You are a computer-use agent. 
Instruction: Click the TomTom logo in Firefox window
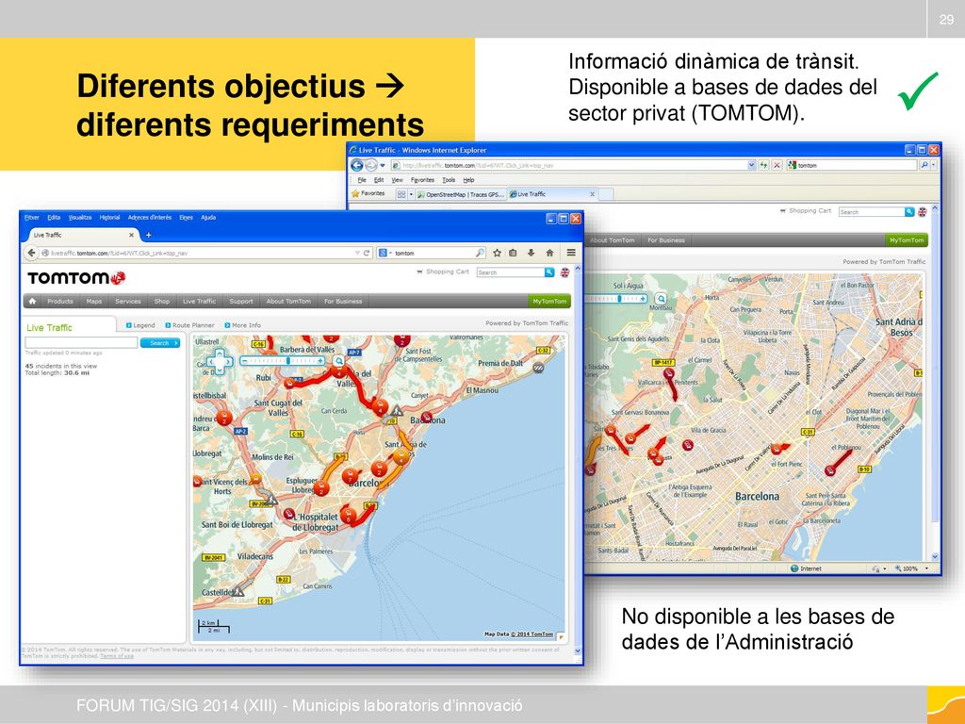click(76, 278)
